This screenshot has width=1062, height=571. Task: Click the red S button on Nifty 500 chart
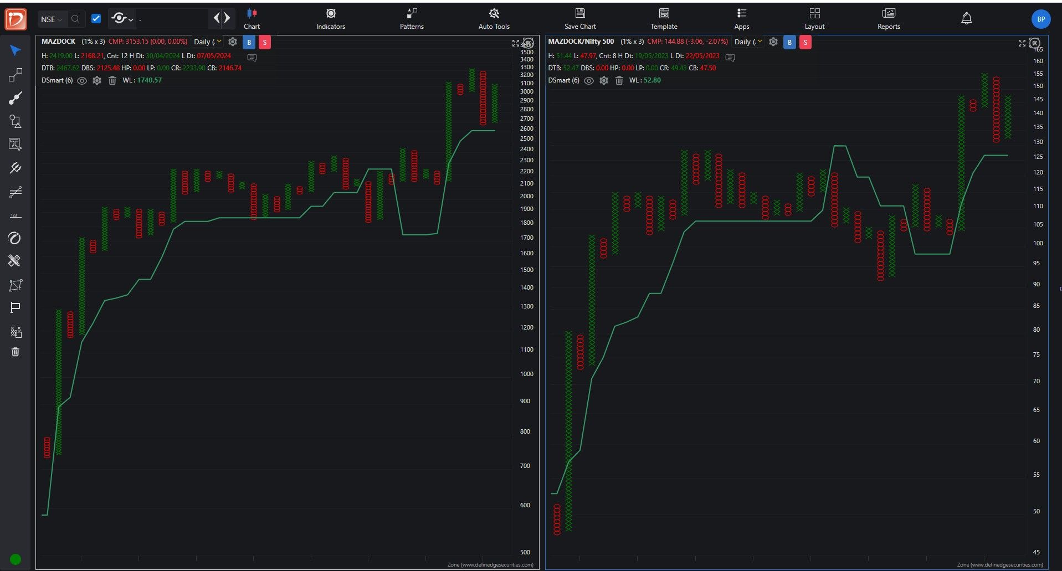(x=806, y=42)
